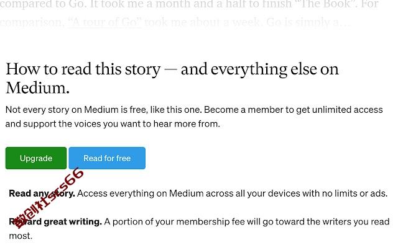Click "and everything else on" in the heading

pos(260,69)
